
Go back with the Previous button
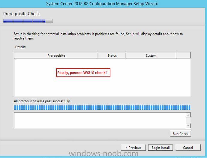pyautogui.click(x=133, y=148)
